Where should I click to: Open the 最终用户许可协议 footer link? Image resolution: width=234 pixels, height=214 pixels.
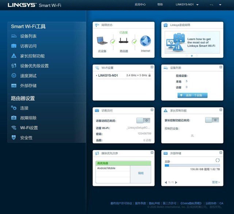click(121, 203)
